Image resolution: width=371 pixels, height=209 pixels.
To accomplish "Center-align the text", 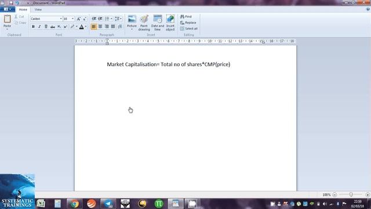I will pyautogui.click(x=100, y=27).
